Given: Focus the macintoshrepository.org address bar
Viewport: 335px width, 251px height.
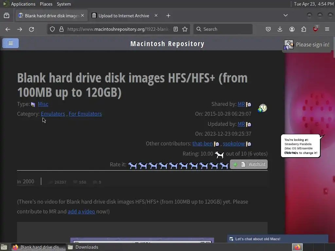Looking at the screenshot, I should tap(118, 29).
